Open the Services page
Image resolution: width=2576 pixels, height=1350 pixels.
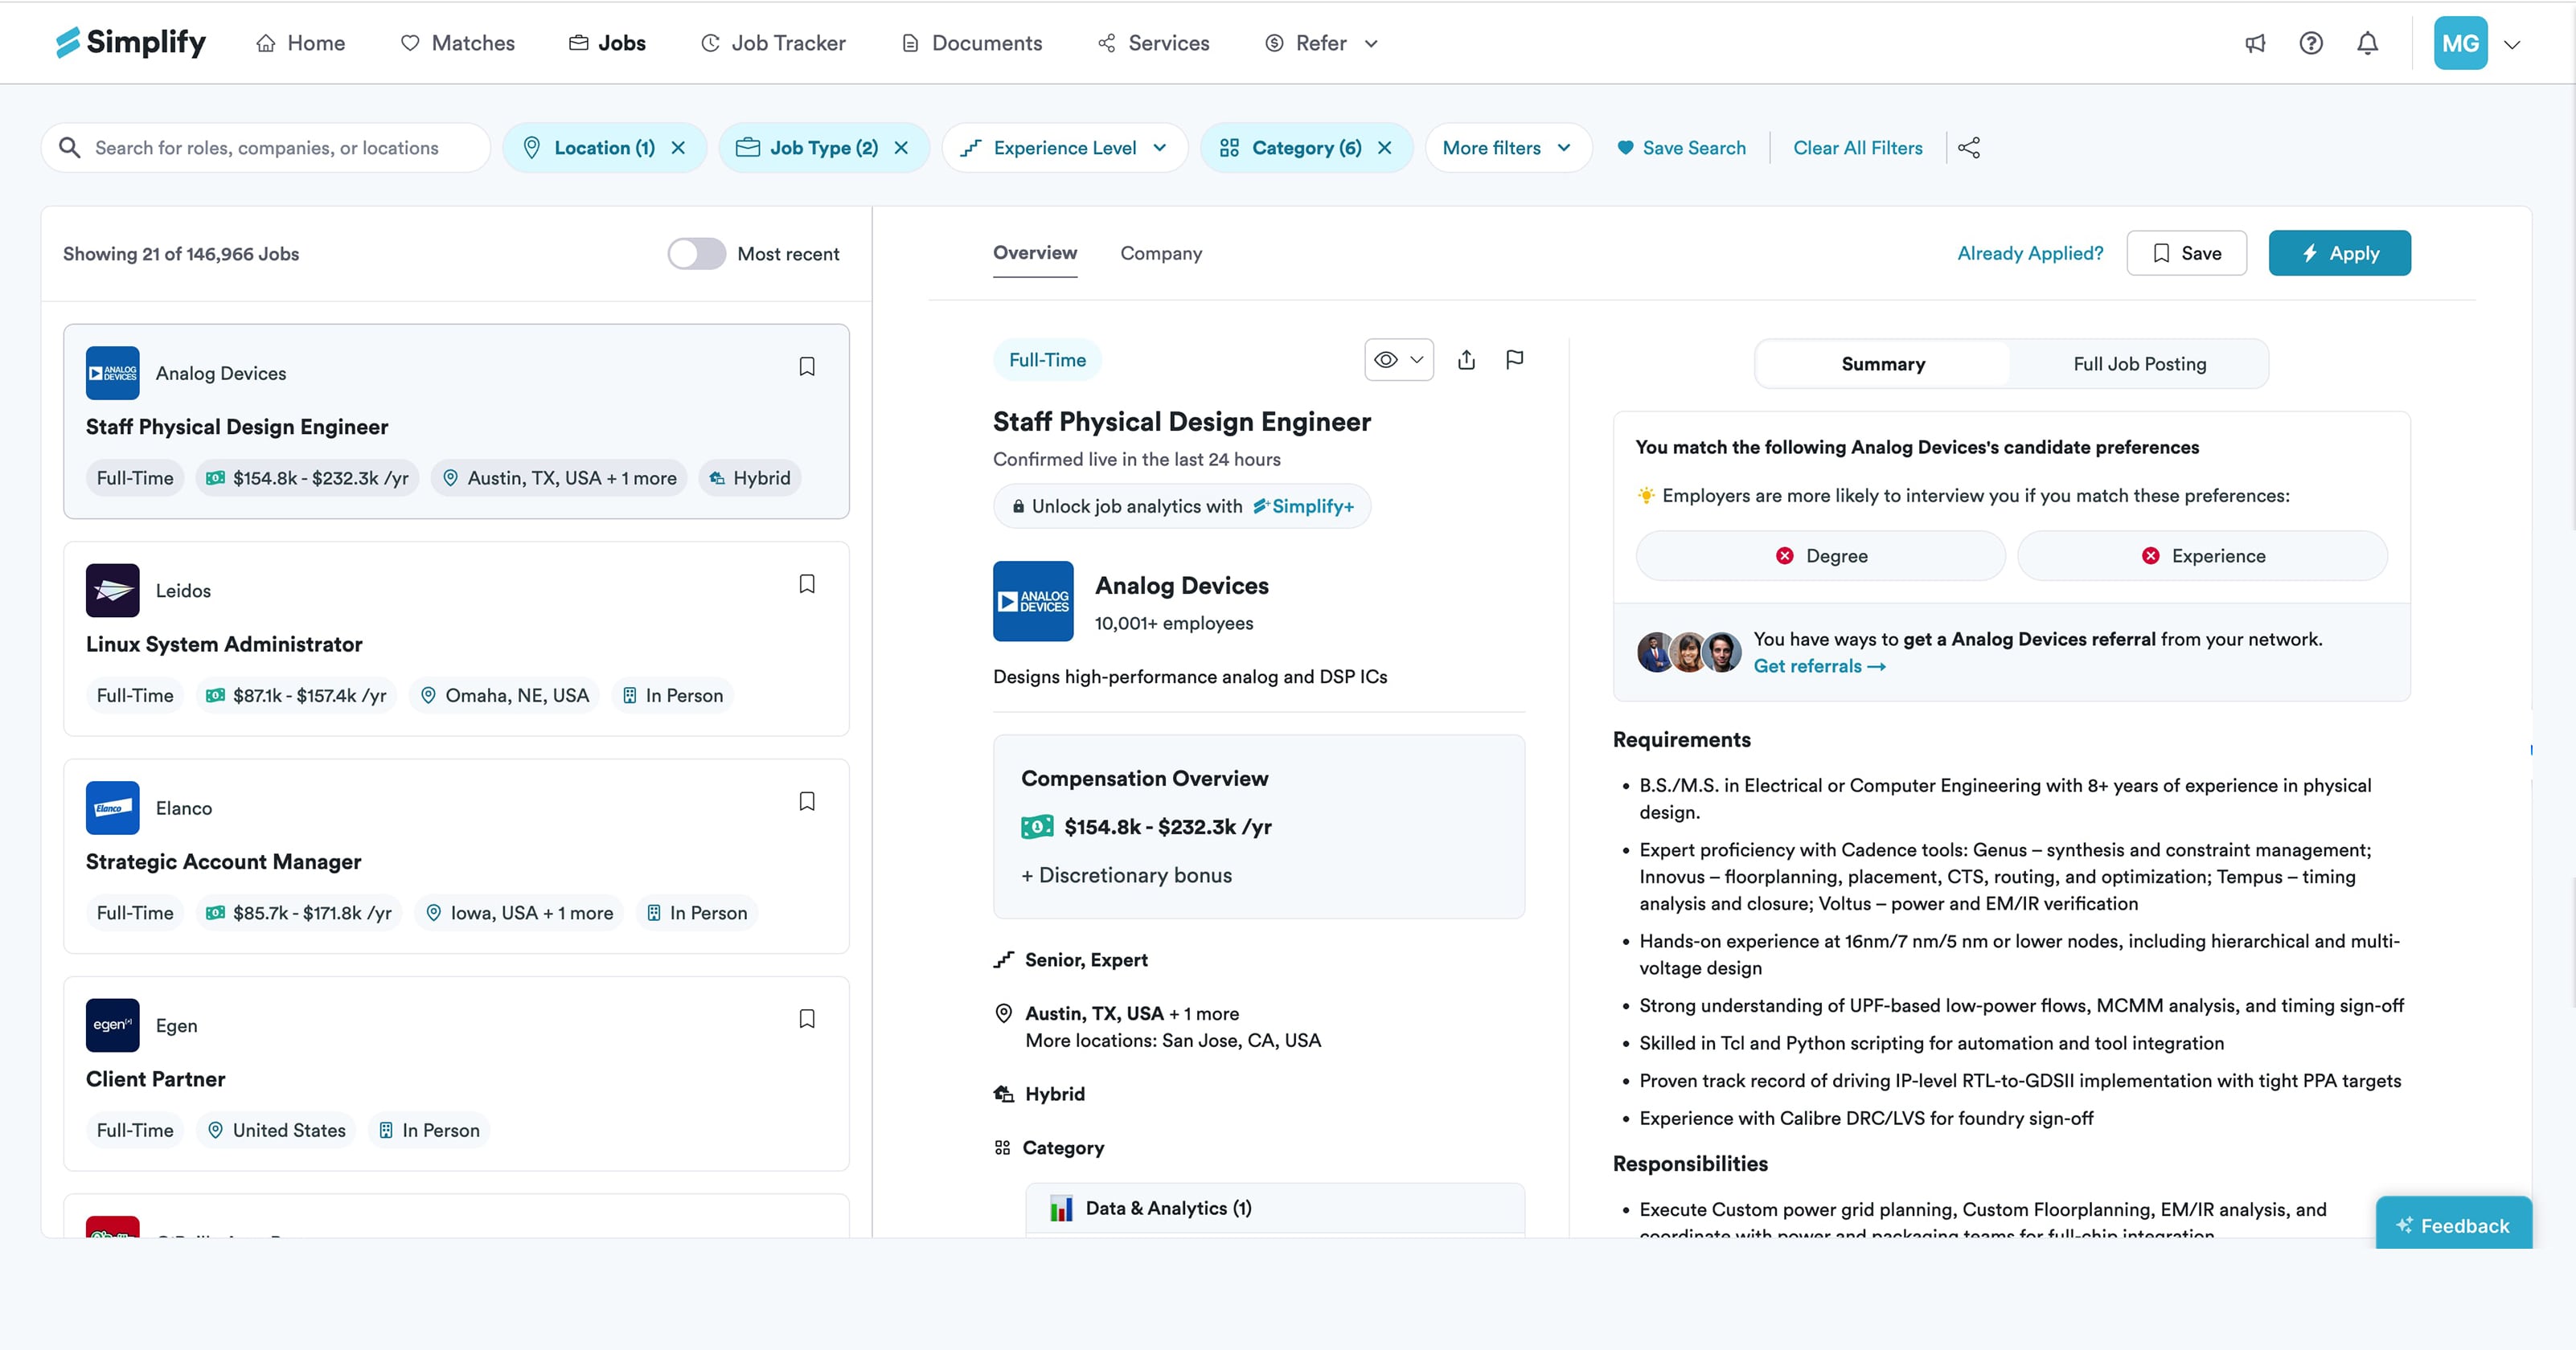tap(1154, 43)
